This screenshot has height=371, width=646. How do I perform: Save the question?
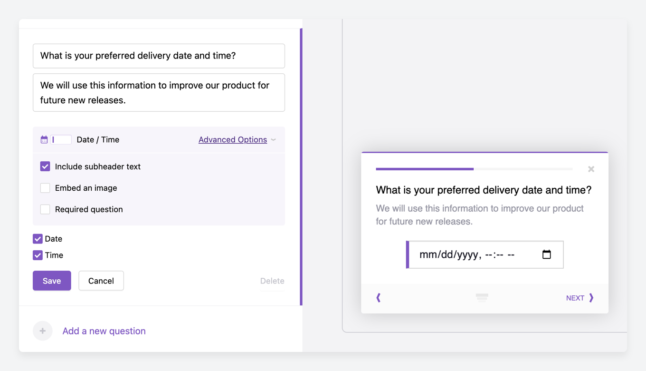(x=52, y=281)
